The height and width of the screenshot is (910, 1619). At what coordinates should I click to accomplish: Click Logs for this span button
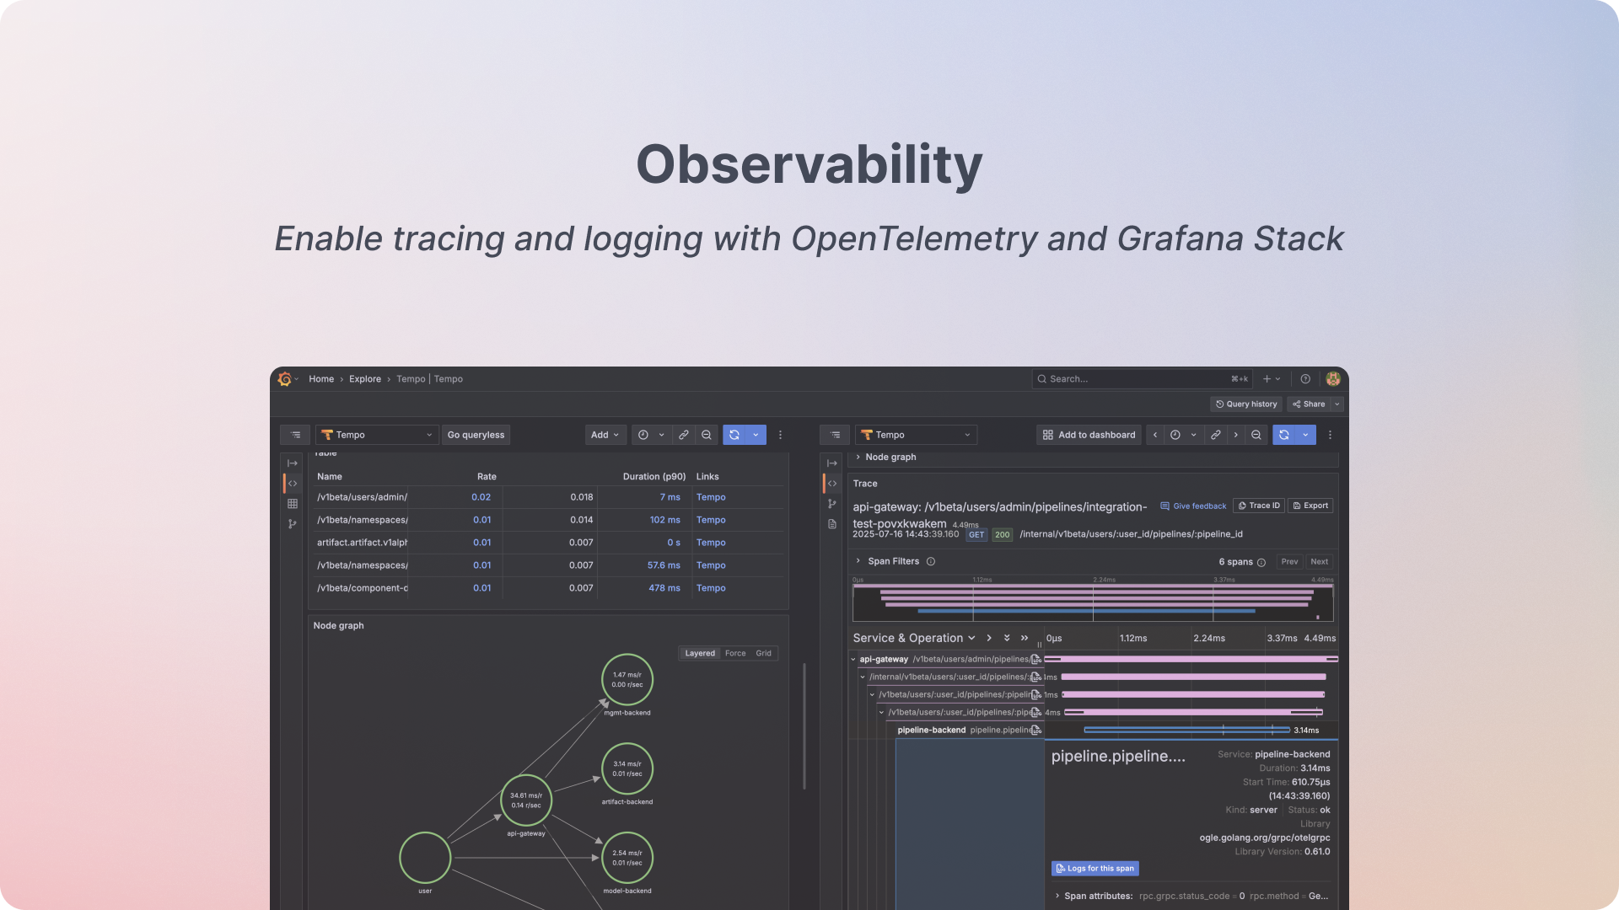(1095, 869)
